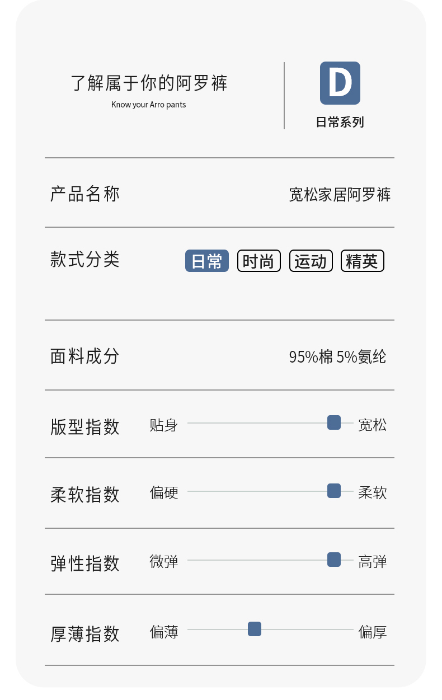Choose the 精英 style tag
Viewport: 442px width, 700px height.
click(x=362, y=261)
